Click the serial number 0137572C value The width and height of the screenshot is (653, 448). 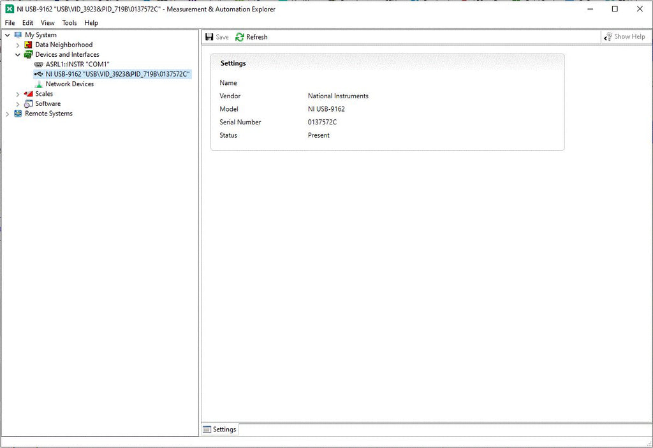[x=322, y=122]
